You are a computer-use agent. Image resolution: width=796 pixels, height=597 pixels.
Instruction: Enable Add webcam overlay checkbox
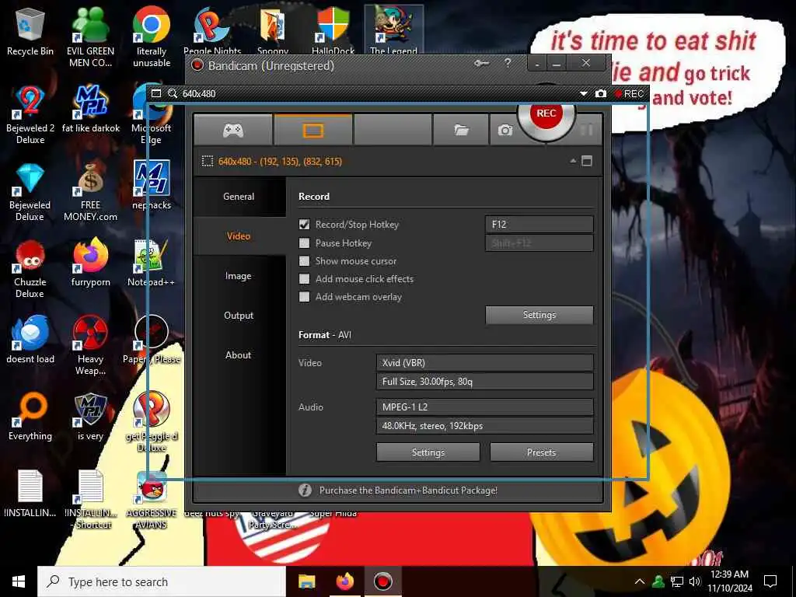(x=304, y=296)
